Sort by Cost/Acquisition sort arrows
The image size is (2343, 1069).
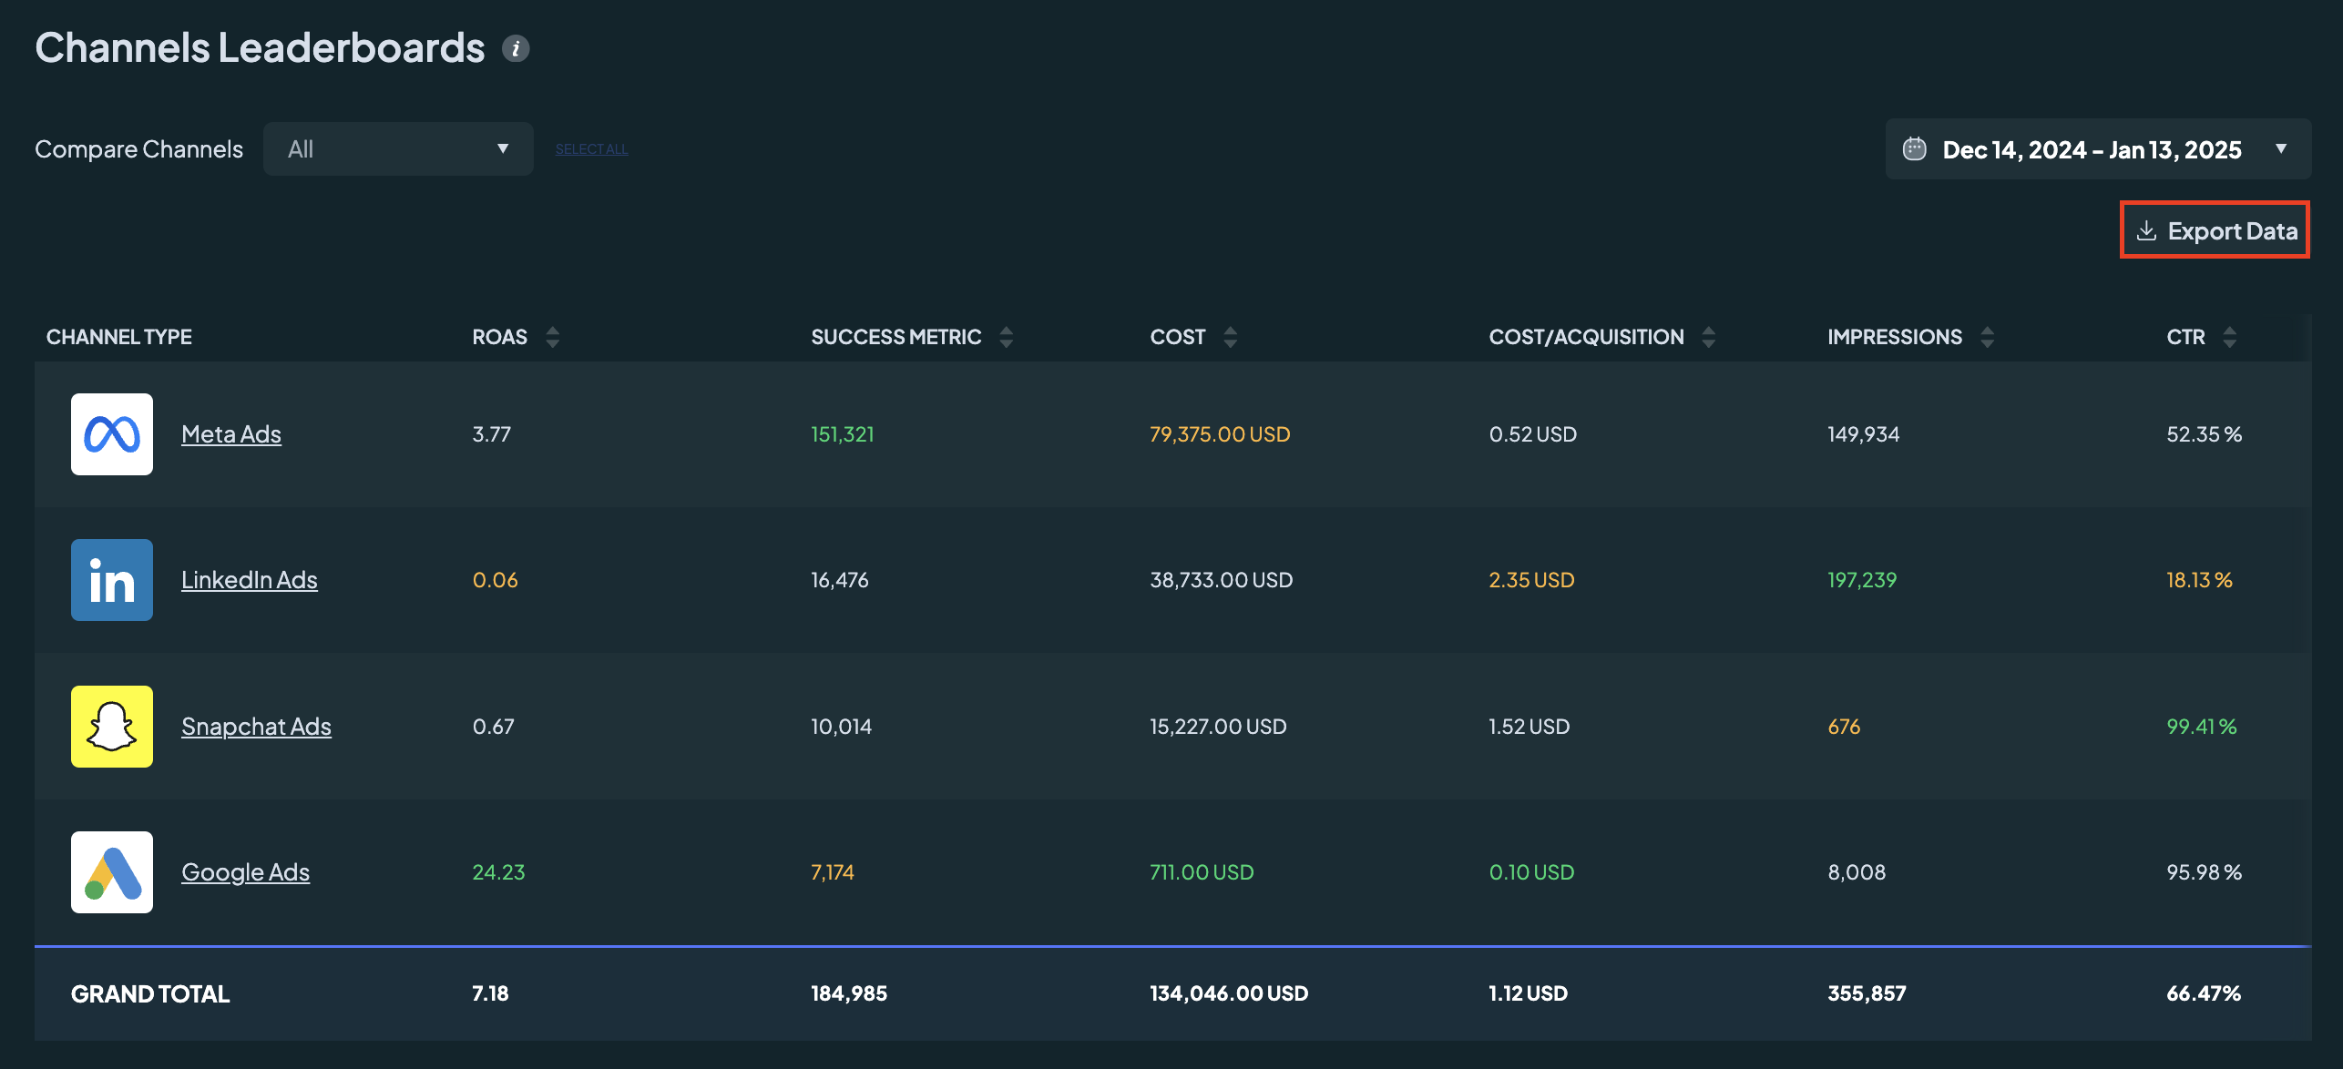tap(1708, 337)
